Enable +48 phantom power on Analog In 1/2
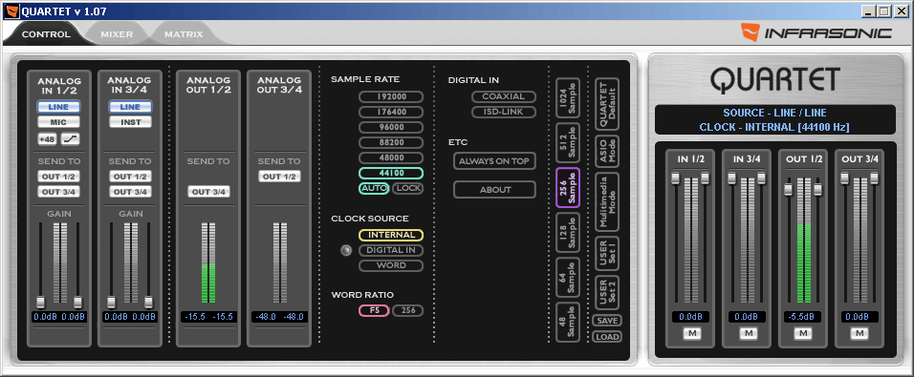The height and width of the screenshot is (377, 914). tap(47, 139)
